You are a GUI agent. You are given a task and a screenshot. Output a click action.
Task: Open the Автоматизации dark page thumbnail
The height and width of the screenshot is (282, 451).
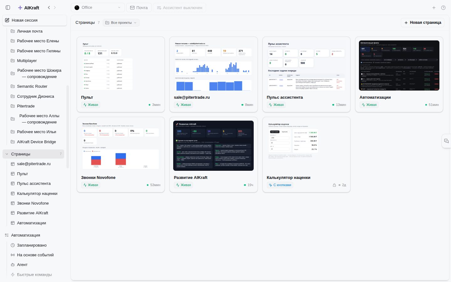[399, 65]
